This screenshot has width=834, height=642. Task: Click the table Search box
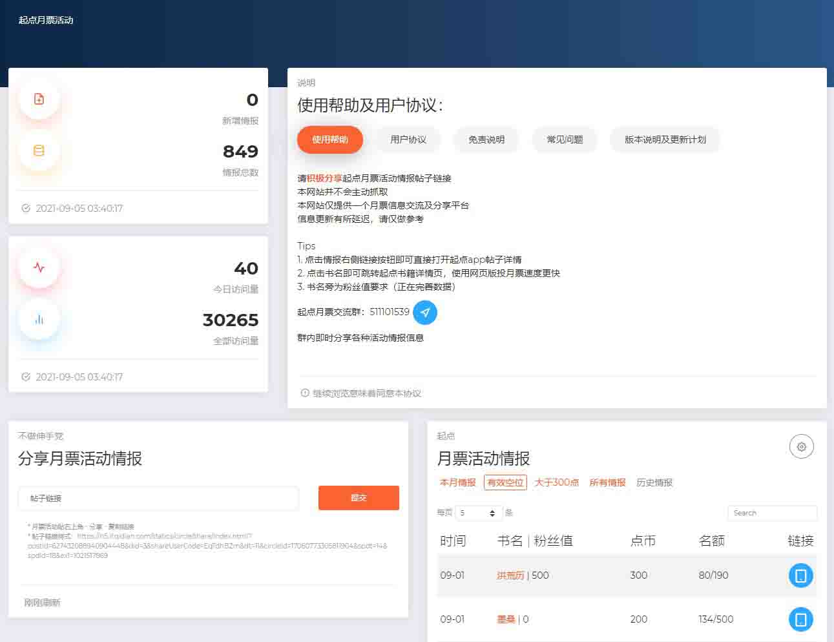point(772,513)
